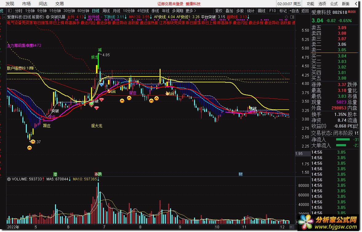Open the 选项 menu

[322, 4]
